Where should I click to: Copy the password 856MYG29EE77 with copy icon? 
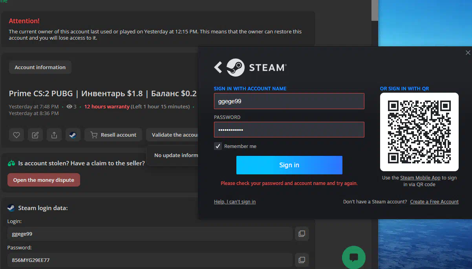point(302,260)
